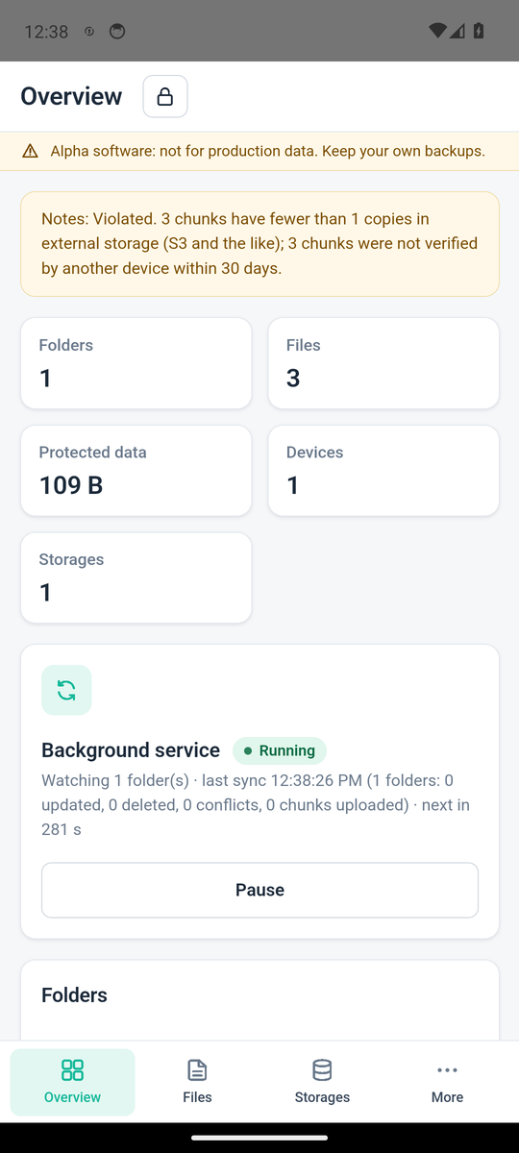Tap the lock icon button beside Overview
Screen dimensions: 519x1153
(x=165, y=96)
